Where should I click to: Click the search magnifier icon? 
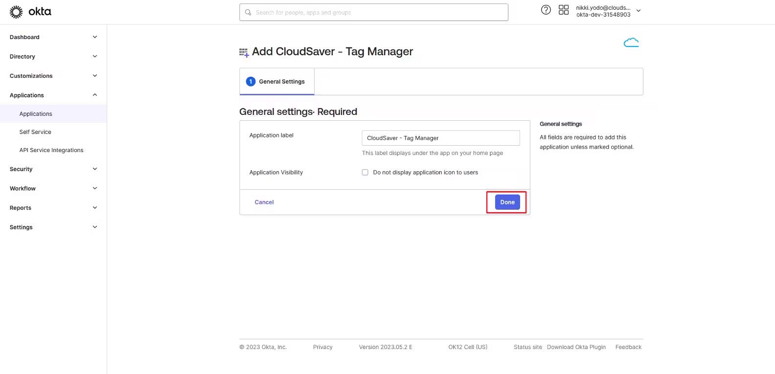248,12
